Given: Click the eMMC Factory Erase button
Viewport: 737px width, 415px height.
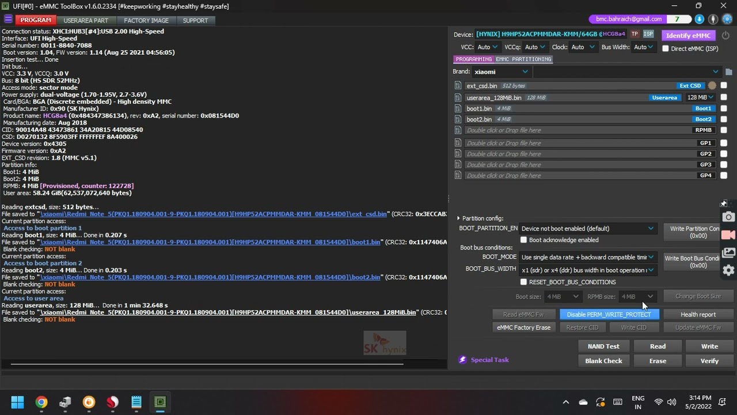Looking at the screenshot, I should [523, 327].
